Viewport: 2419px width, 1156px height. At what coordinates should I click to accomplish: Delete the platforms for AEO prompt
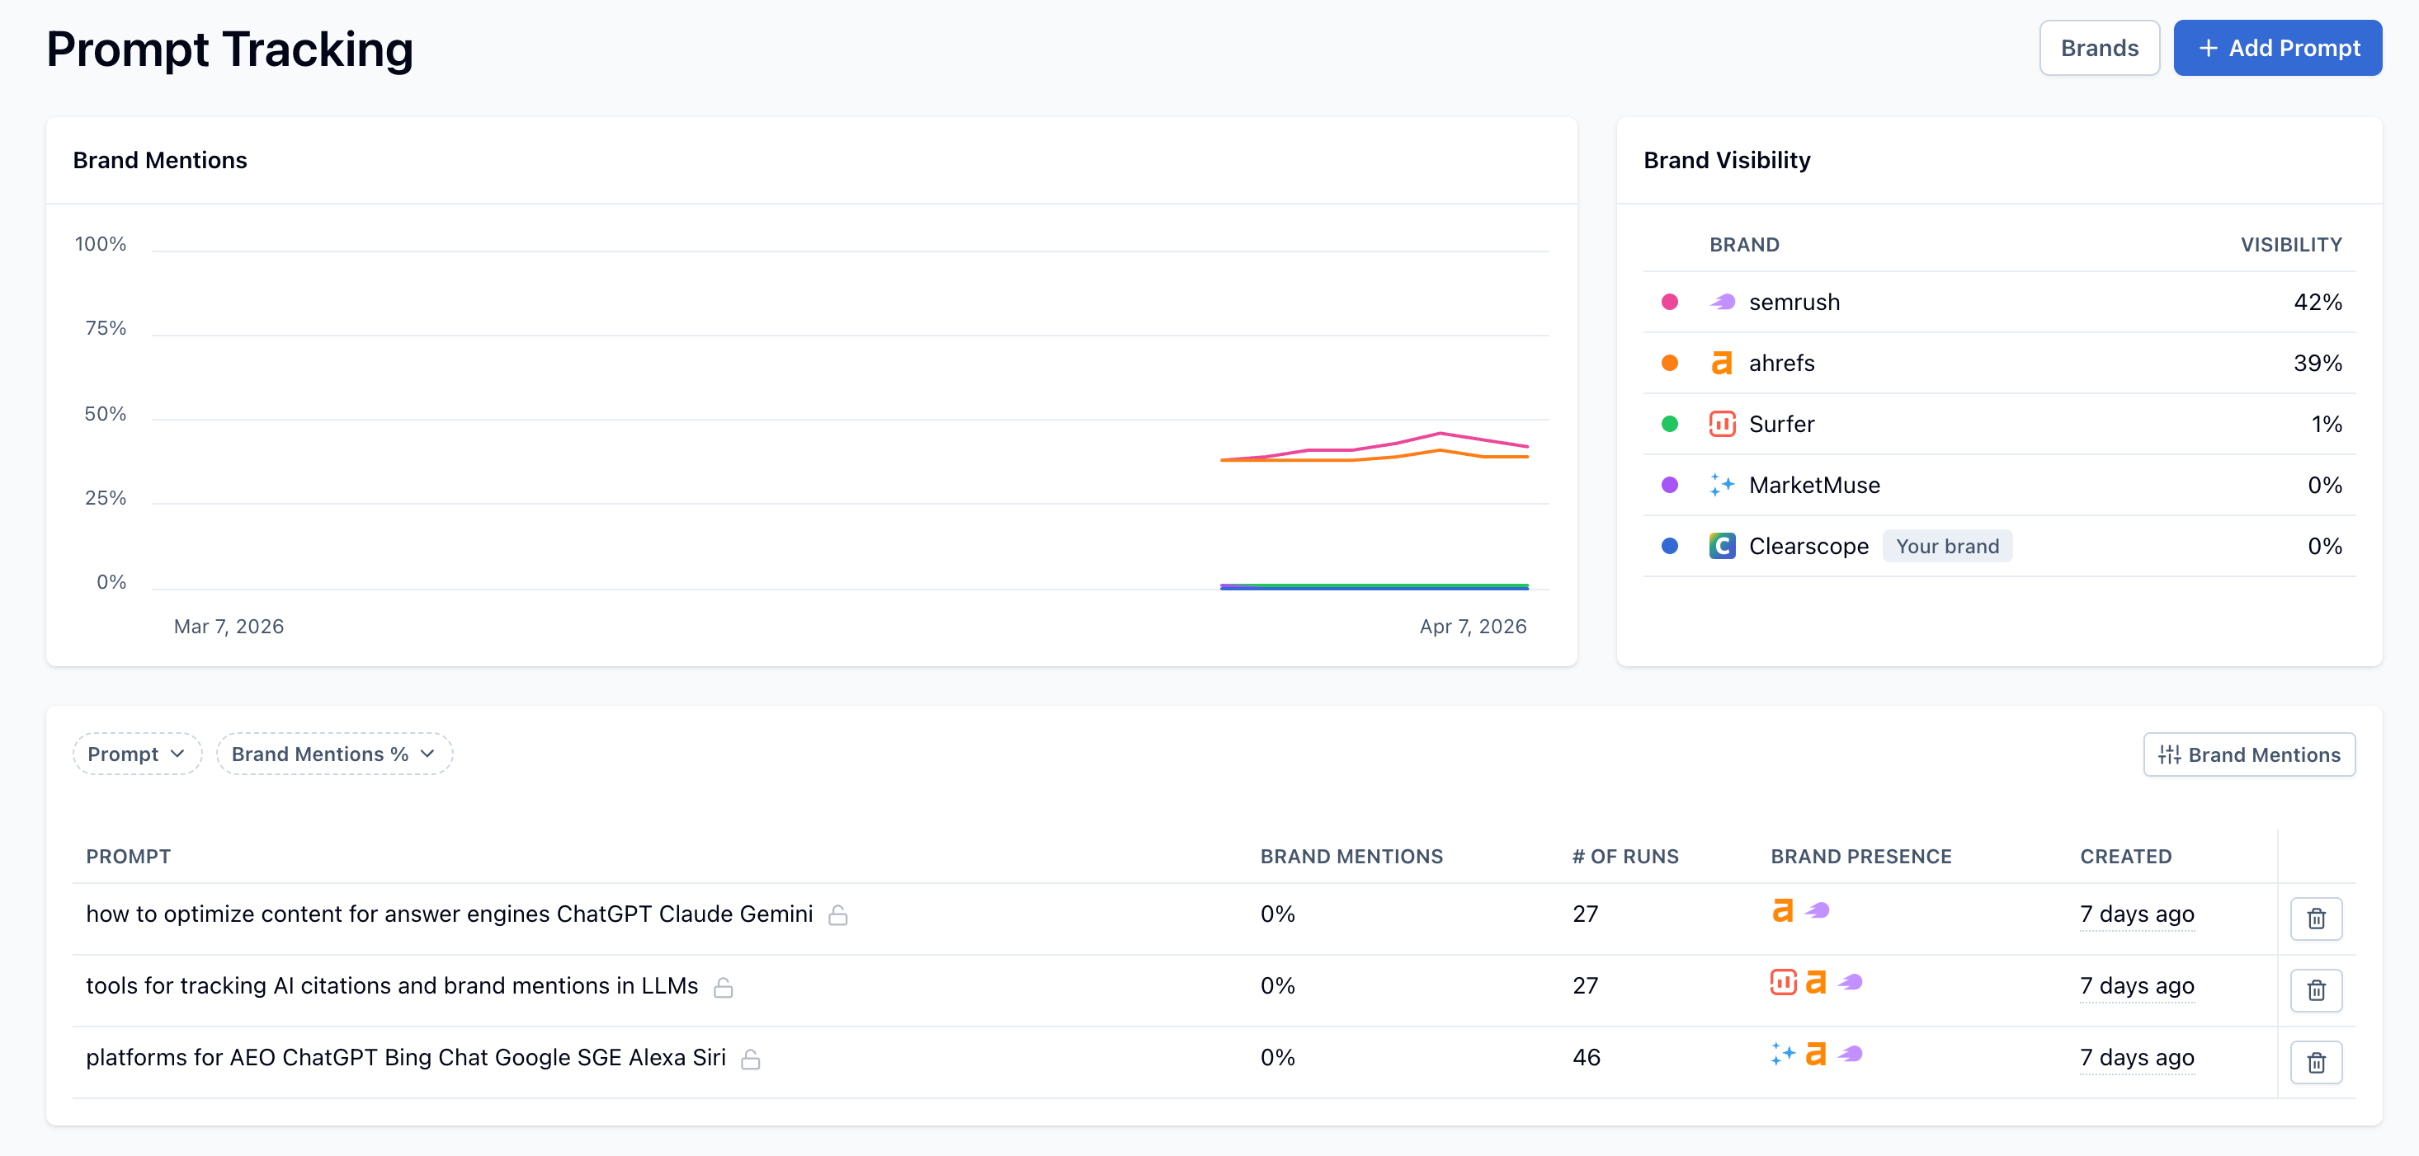click(x=2316, y=1062)
